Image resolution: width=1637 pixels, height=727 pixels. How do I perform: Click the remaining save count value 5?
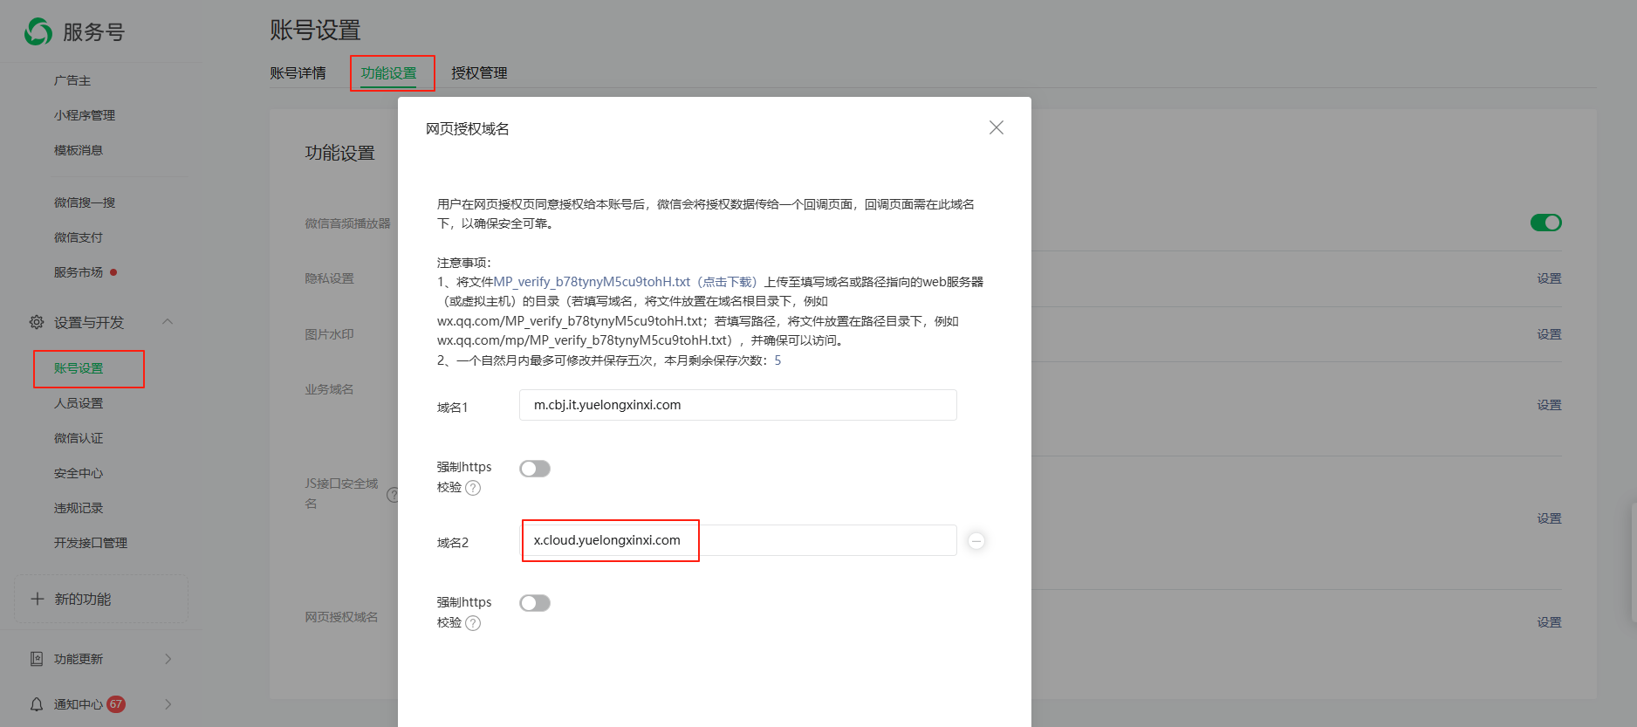tap(777, 360)
